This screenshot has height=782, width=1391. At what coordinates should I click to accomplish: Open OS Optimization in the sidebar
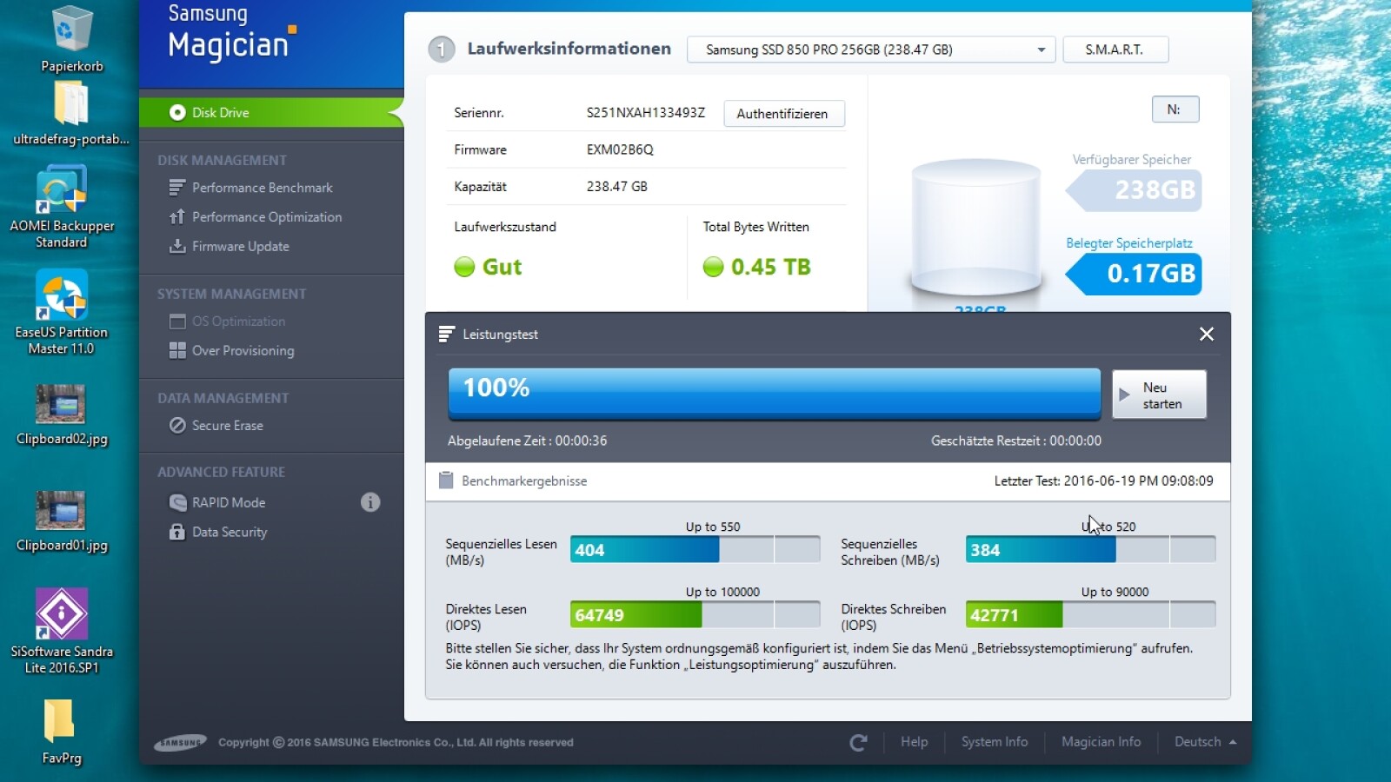click(x=238, y=321)
